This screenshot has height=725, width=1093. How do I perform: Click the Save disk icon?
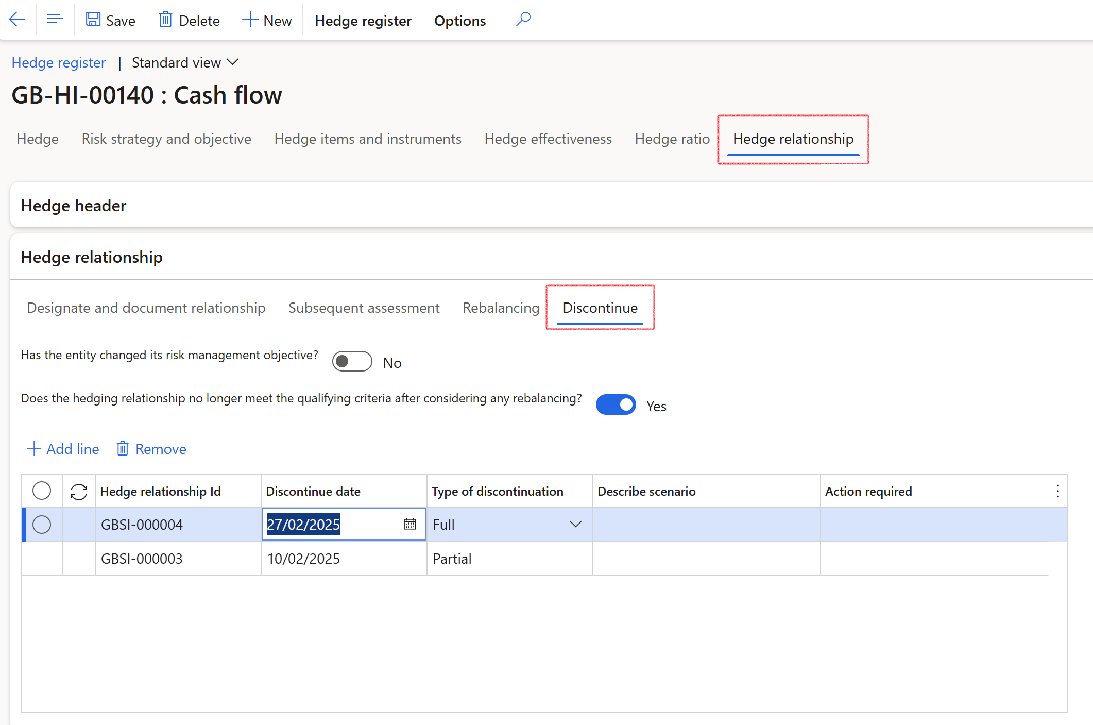(x=93, y=20)
